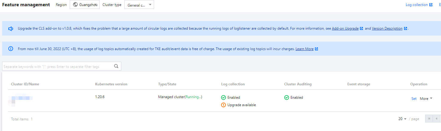Screen dimensions: 441x131
Task: Expand the More operations menu
Action: 426,99
